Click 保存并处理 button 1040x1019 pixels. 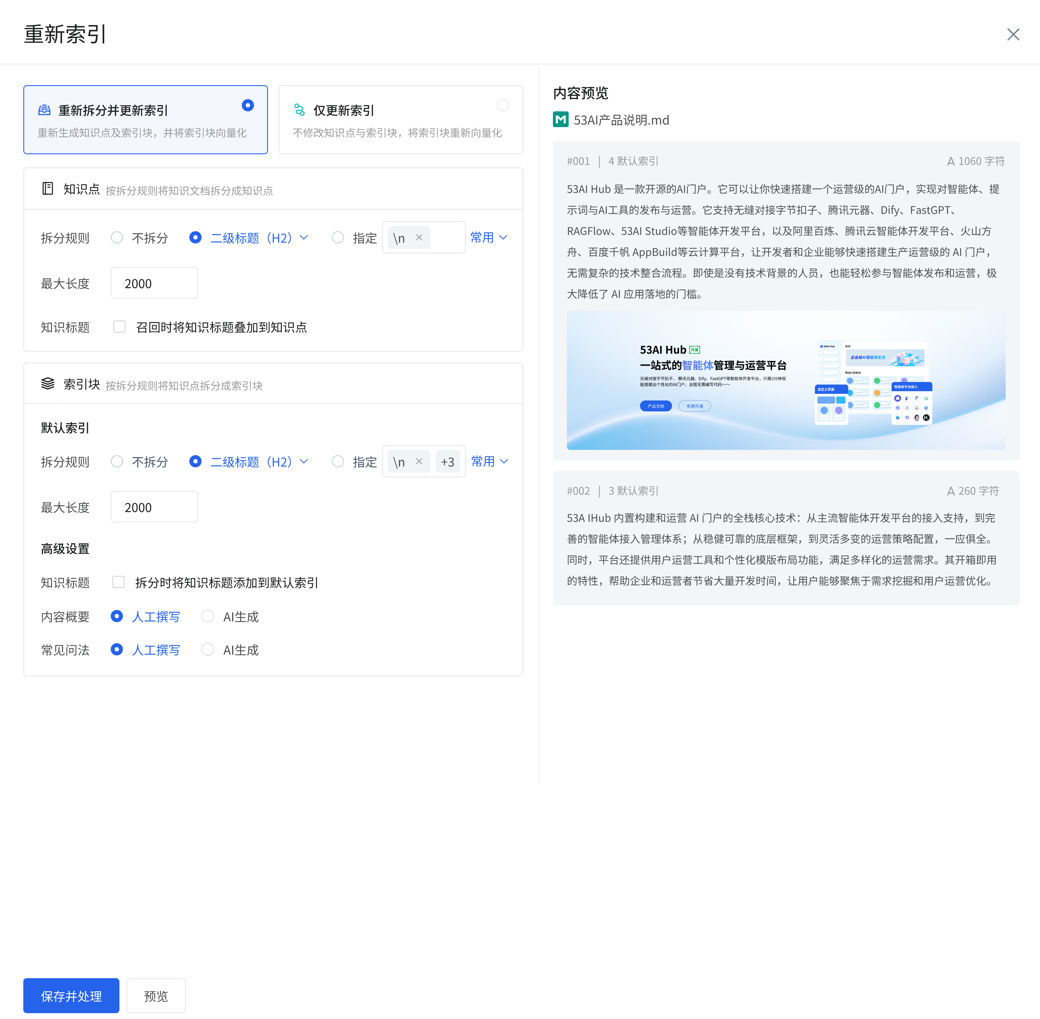[71, 995]
